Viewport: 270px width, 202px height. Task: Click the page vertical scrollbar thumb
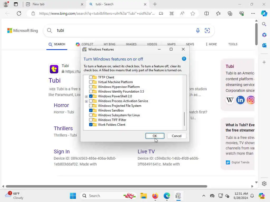tap(256, 34)
